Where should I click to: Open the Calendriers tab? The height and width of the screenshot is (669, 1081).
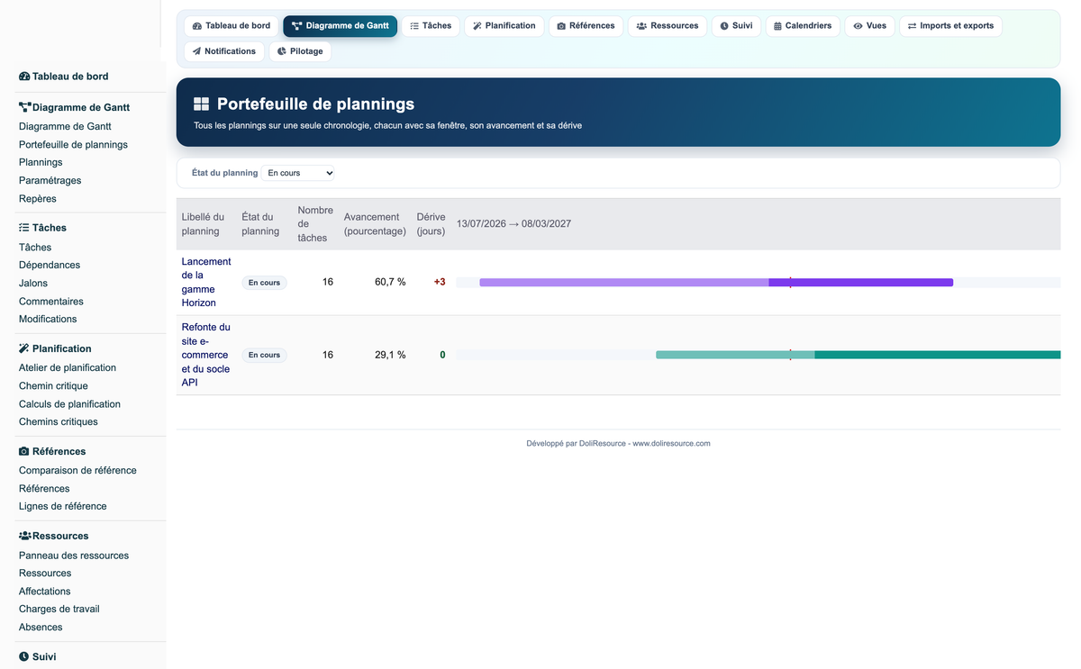pos(803,26)
